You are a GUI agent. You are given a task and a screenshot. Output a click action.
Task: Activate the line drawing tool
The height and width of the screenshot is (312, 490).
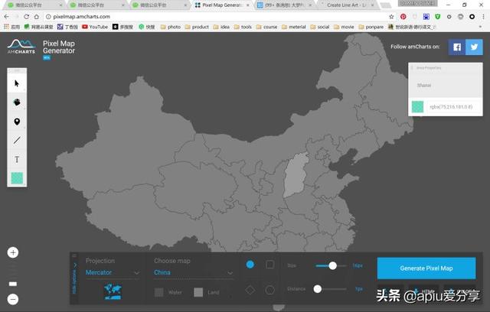click(17, 141)
